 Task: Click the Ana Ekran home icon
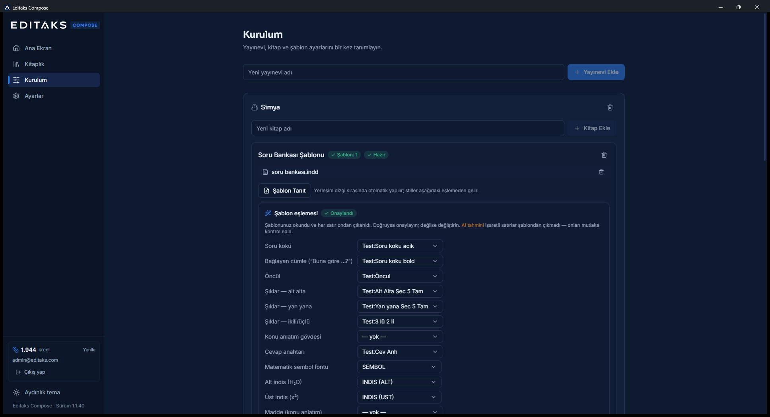coord(16,48)
